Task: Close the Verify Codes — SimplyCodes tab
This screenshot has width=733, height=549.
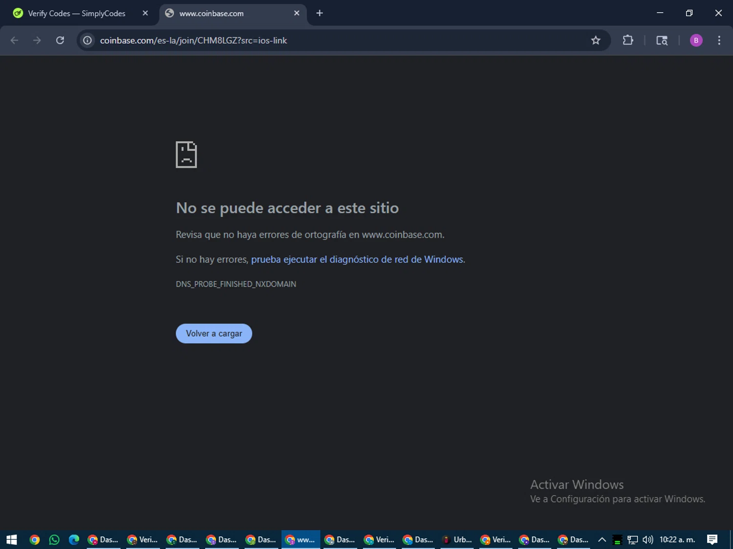Action: pos(145,13)
